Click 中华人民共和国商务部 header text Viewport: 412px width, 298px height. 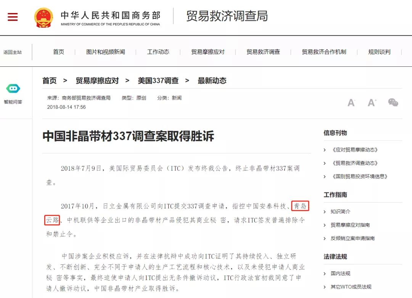(x=111, y=15)
